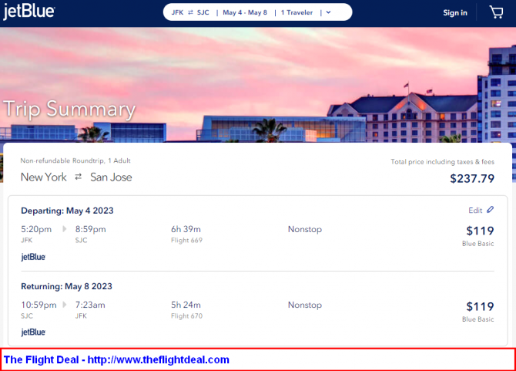Click Trip Summary heading

point(69,109)
